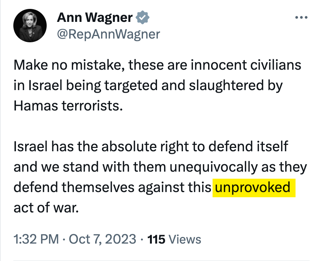This screenshot has height=261, width=317.
Task: Click the word Views after the count
Action: click(x=185, y=239)
